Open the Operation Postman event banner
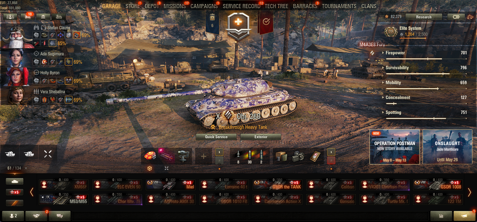The height and width of the screenshot is (222, 477). (x=394, y=146)
